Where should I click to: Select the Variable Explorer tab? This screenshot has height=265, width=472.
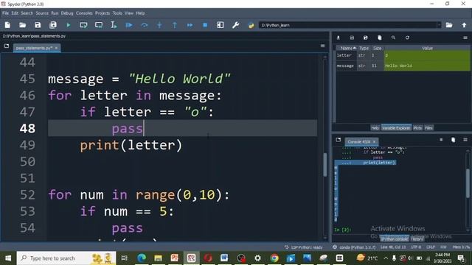(x=396, y=128)
